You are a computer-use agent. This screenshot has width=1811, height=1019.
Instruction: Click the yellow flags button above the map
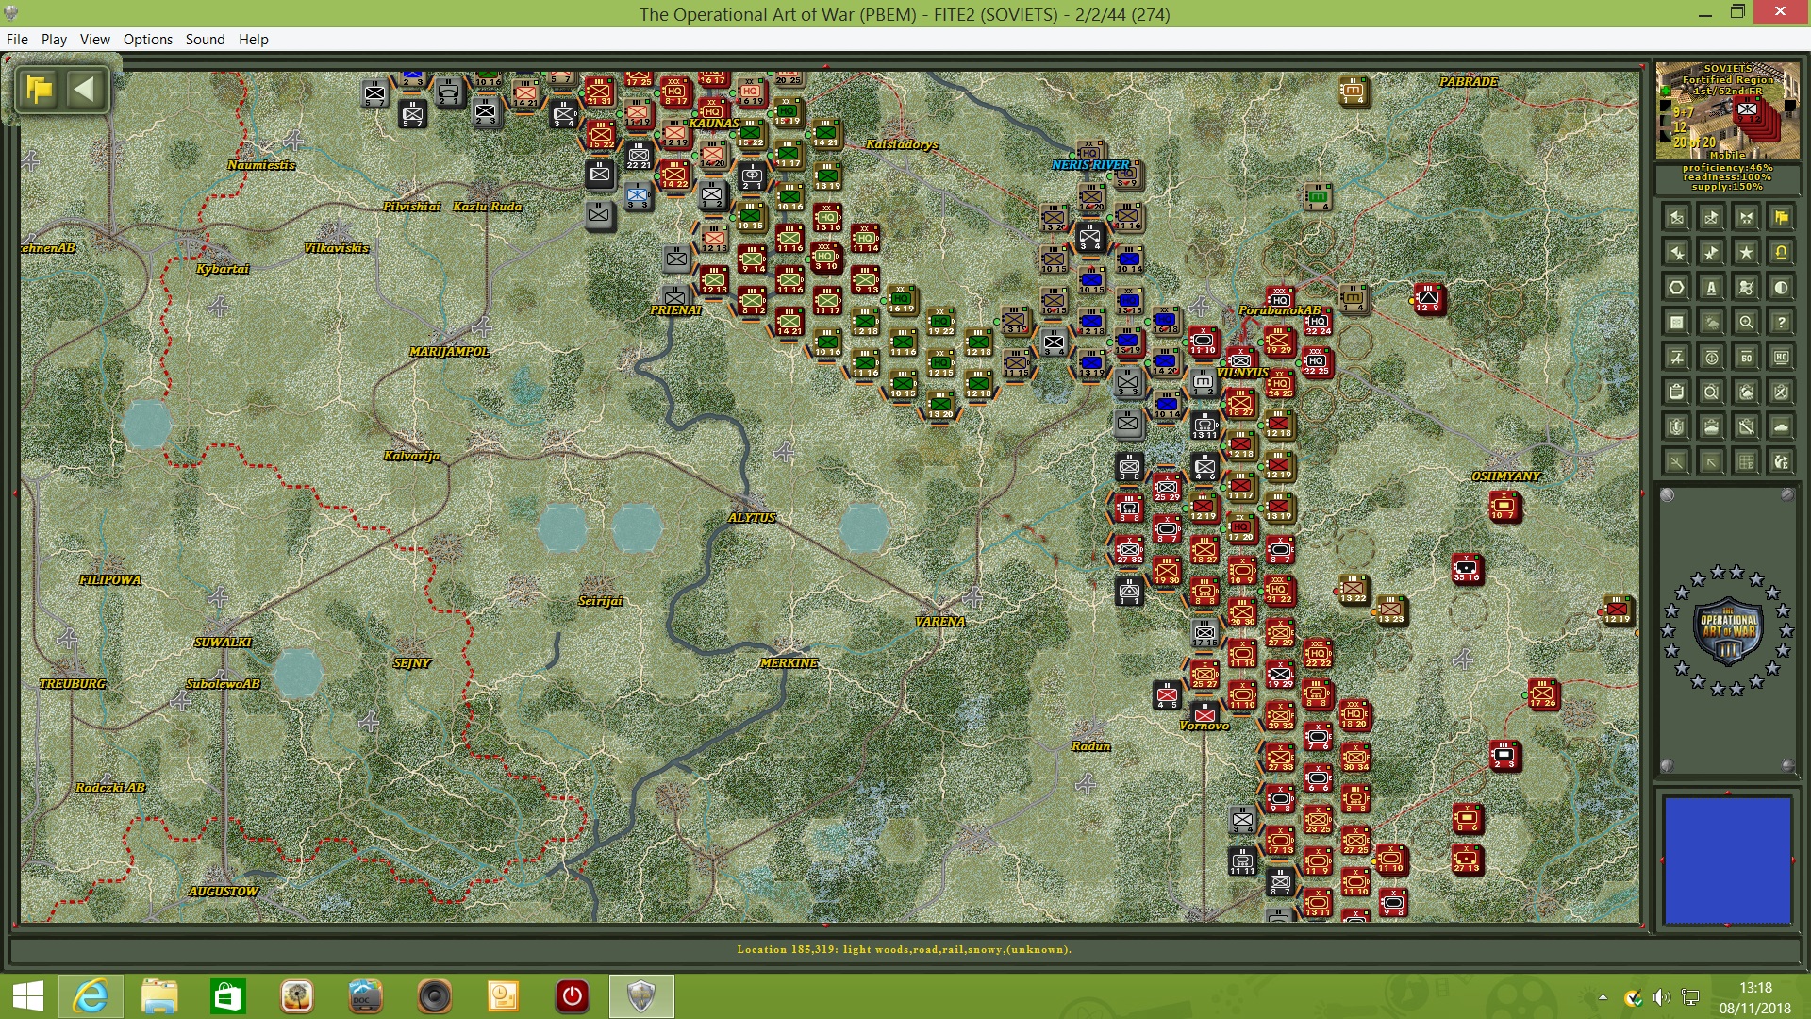click(40, 91)
